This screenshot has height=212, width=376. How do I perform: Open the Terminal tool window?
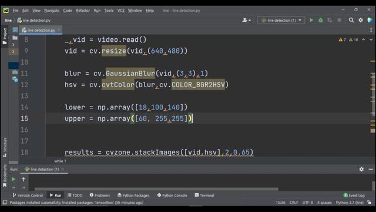[204, 195]
